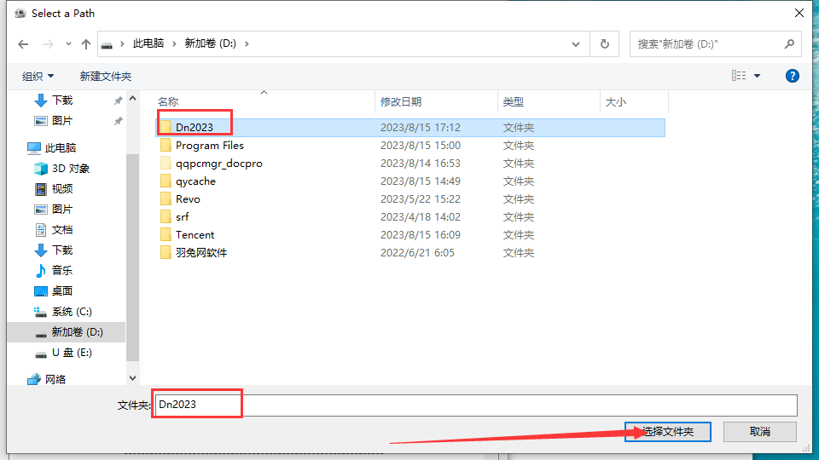Click date 2022/6/21 6:05 cell
This screenshot has height=460, width=819.
pos(417,253)
